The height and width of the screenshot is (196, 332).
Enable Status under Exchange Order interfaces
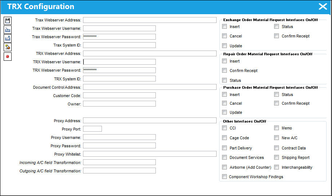(x=277, y=27)
